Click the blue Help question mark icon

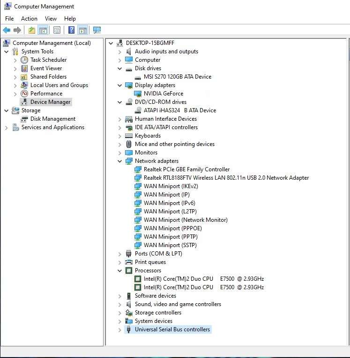[71, 30]
